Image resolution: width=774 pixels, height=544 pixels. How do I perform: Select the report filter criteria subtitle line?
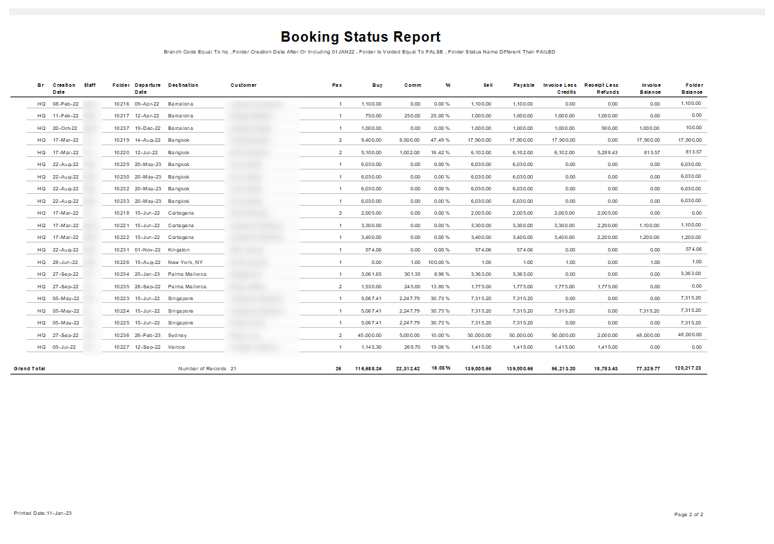[x=359, y=52]
